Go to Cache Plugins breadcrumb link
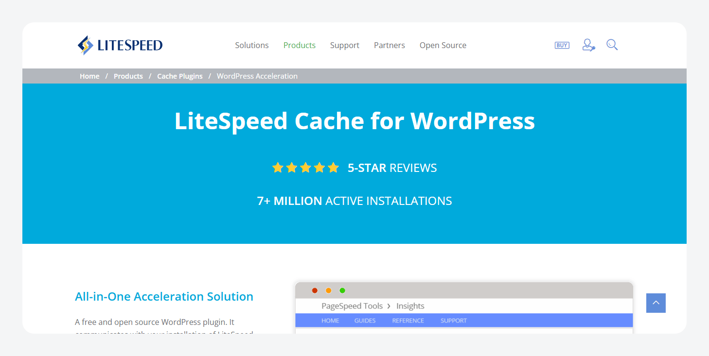Viewport: 709px width, 356px height. tap(180, 76)
